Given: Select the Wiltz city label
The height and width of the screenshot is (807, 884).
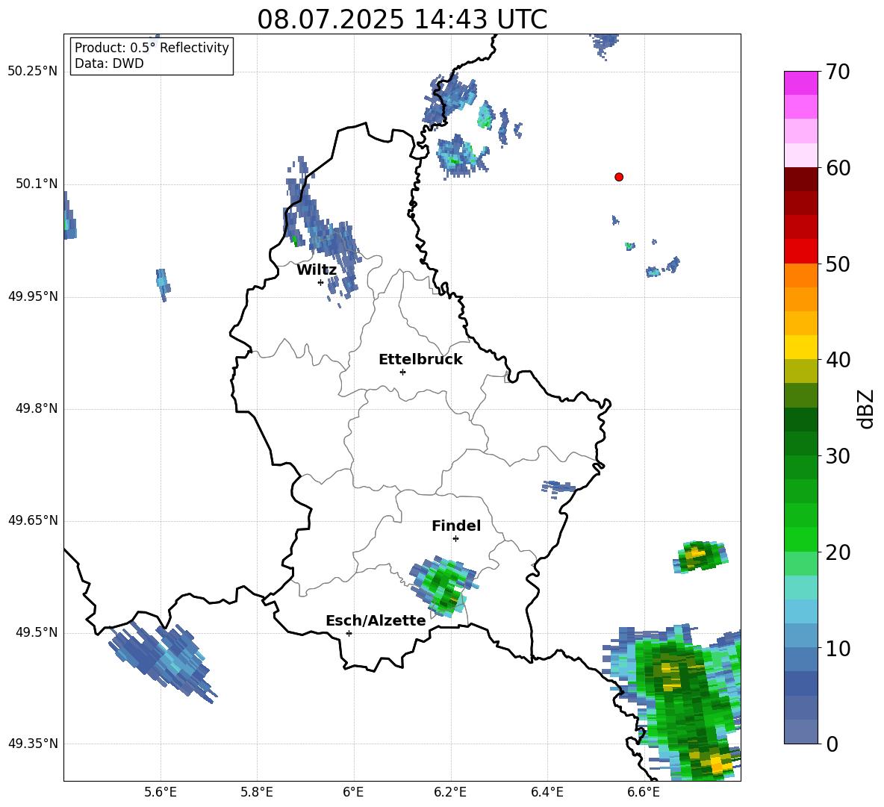Looking at the screenshot, I should point(317,270).
